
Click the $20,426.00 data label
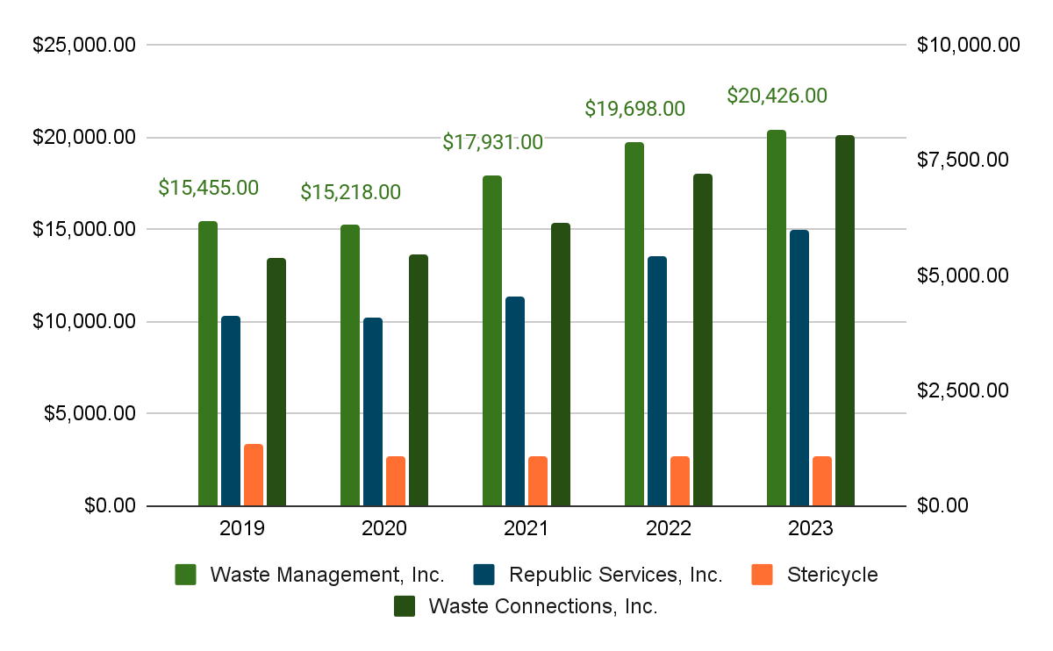(777, 96)
